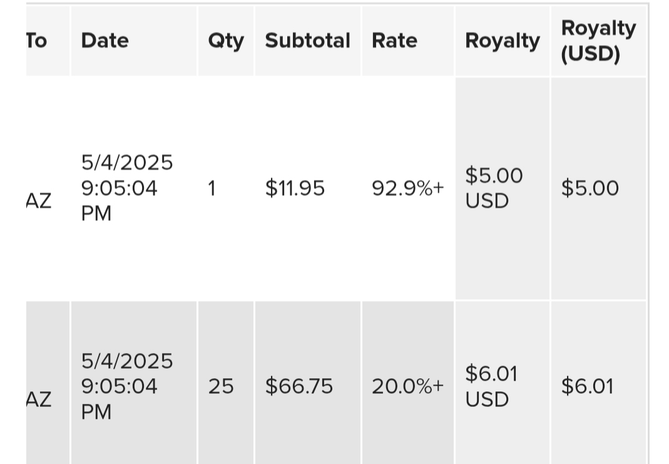Select the 92.9%+ rate cell
This screenshot has width=669, height=464.
tap(408, 188)
